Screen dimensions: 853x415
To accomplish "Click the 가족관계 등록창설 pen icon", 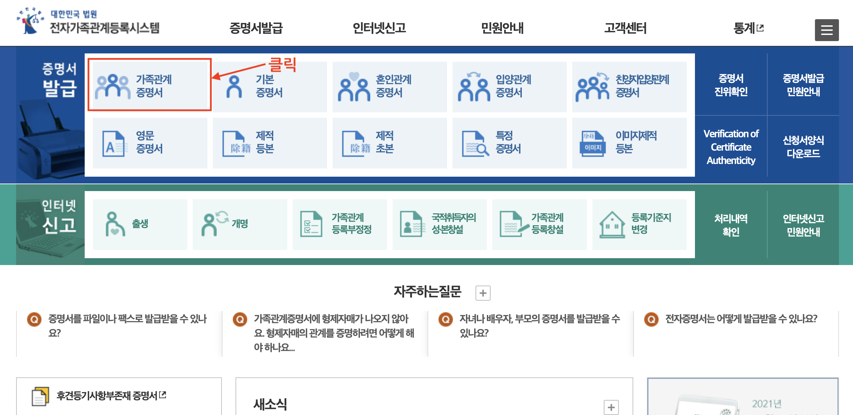I will tap(514, 224).
